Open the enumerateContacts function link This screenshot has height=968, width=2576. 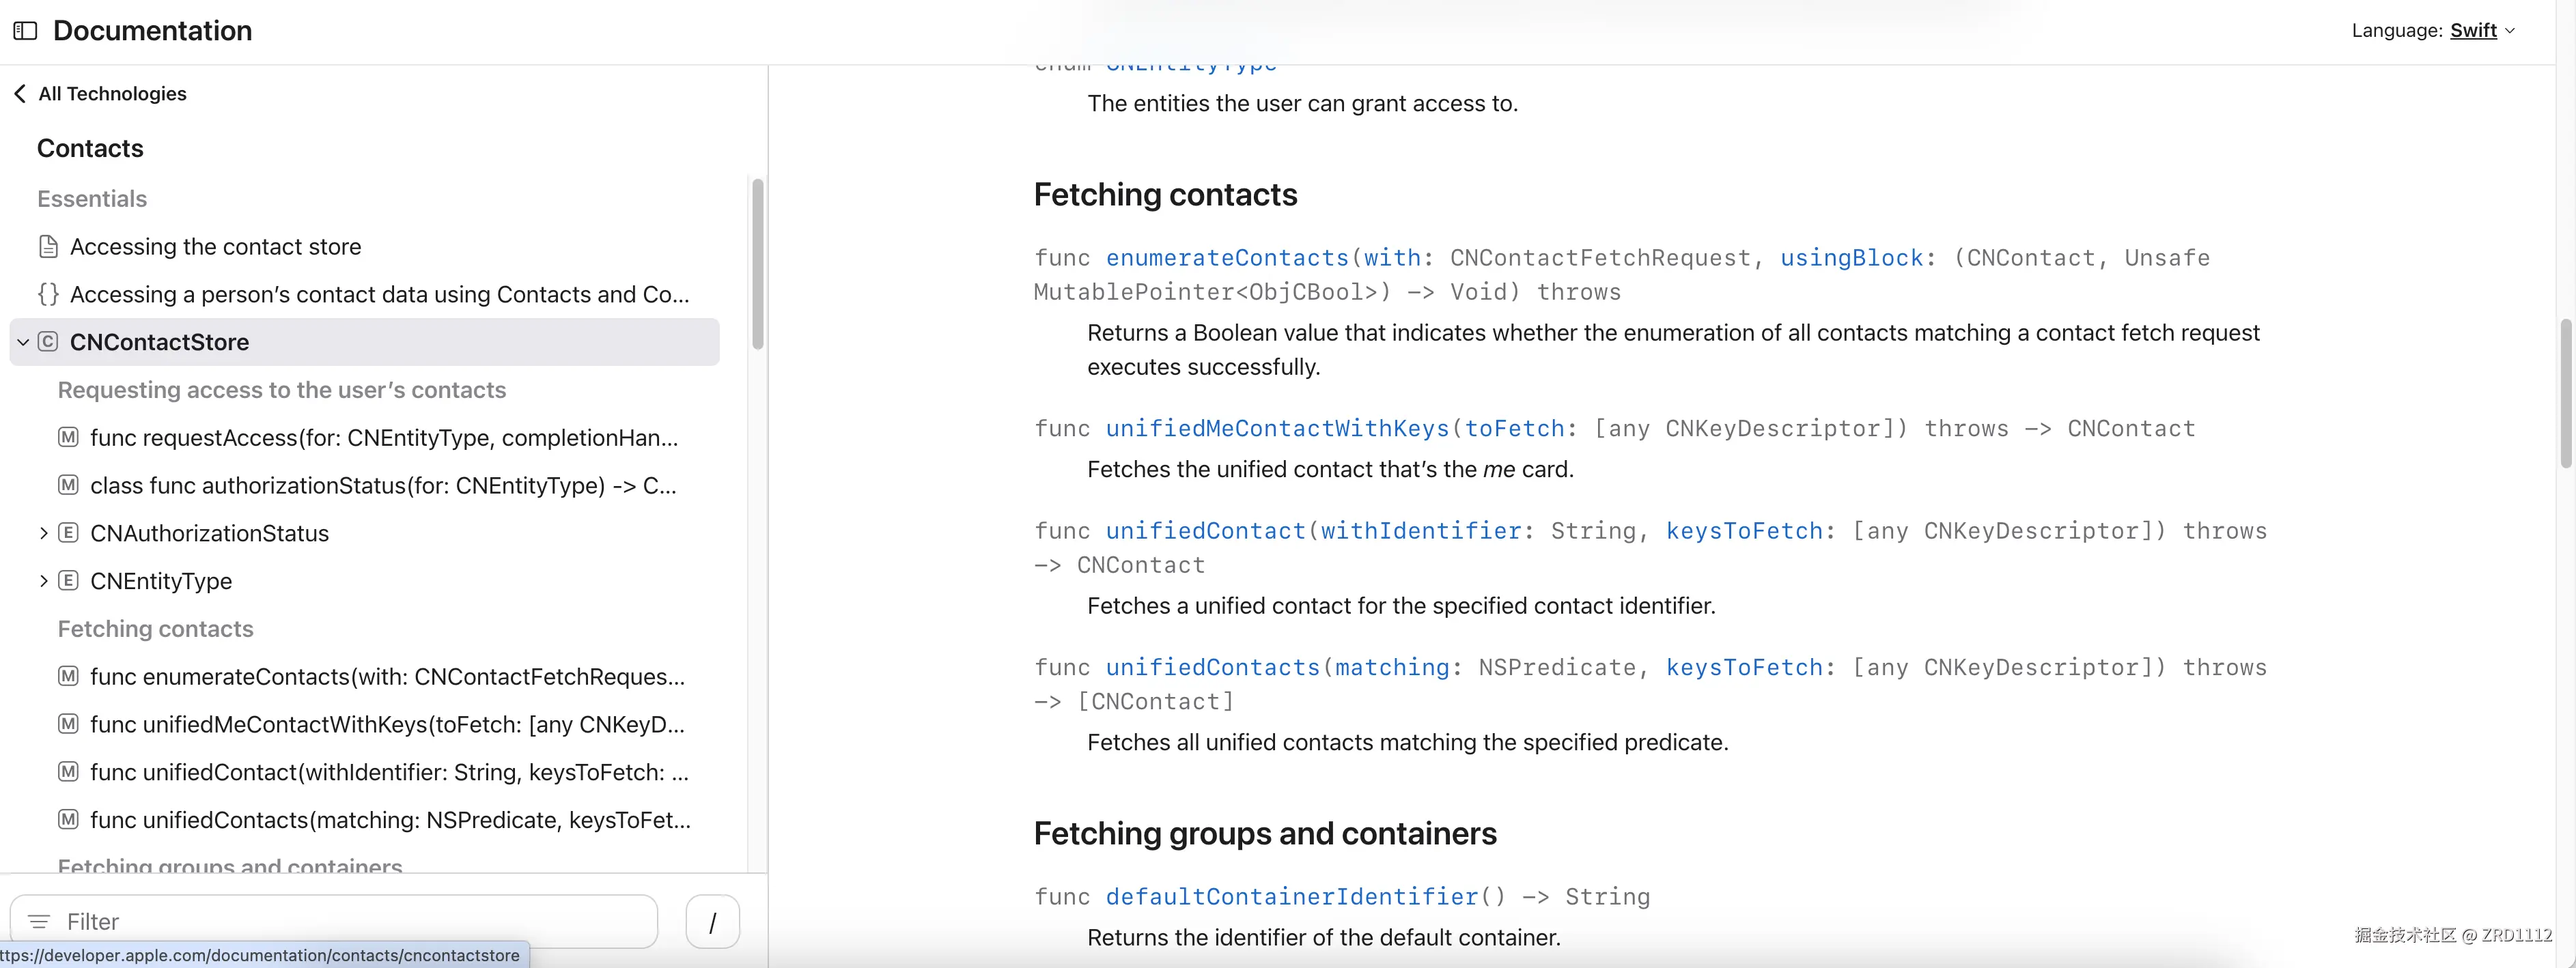tap(1227, 258)
